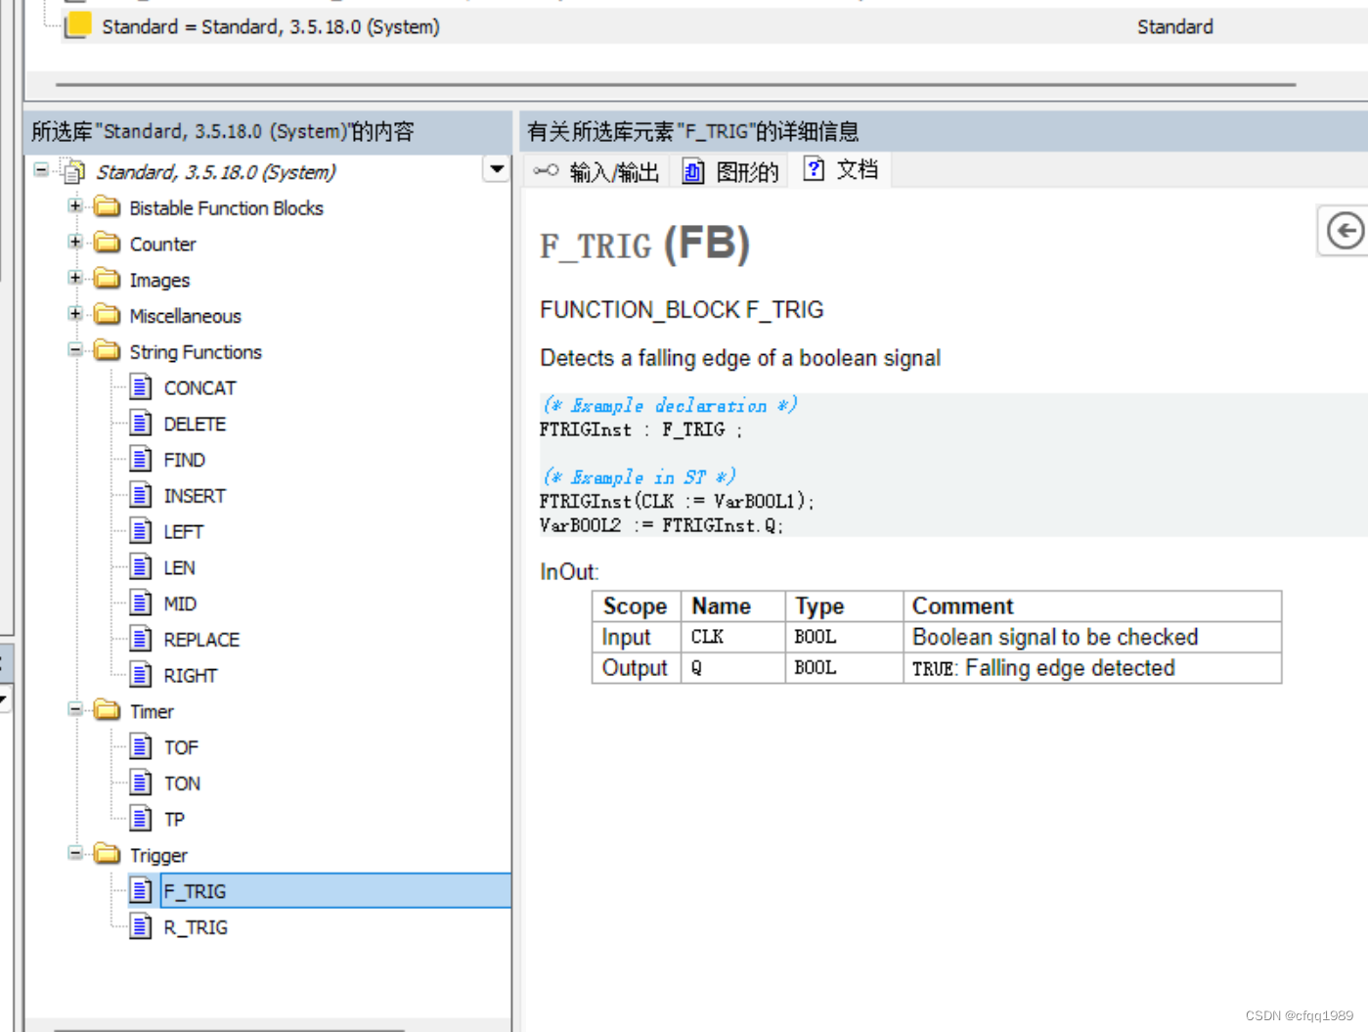
Task: Select CONCAT in String Functions
Action: (199, 388)
